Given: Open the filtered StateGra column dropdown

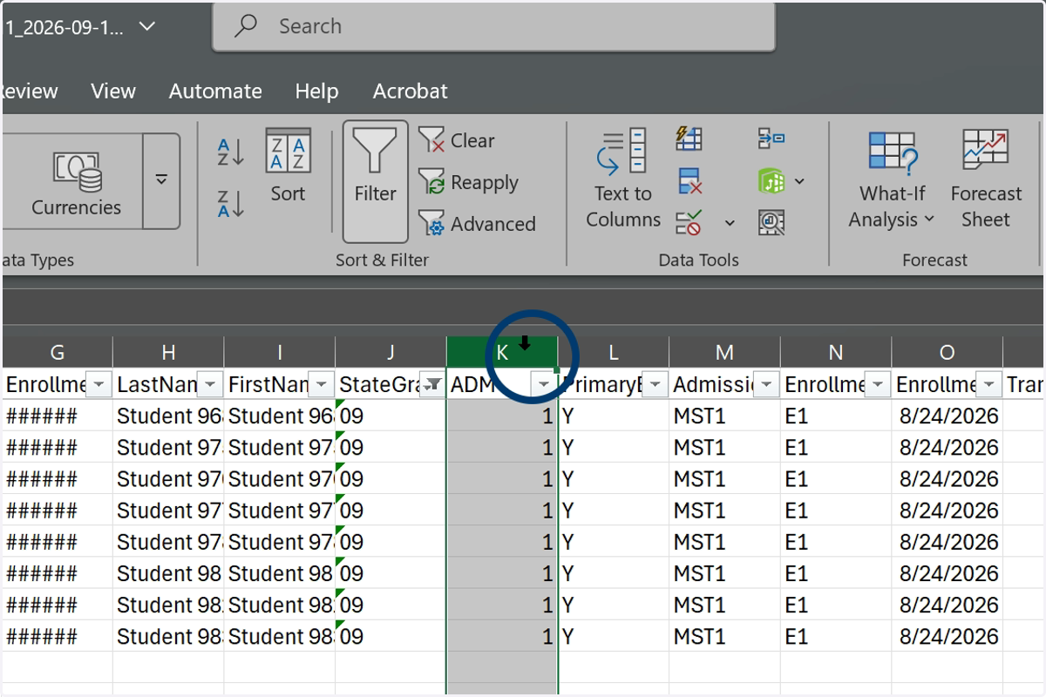Looking at the screenshot, I should click(x=432, y=384).
